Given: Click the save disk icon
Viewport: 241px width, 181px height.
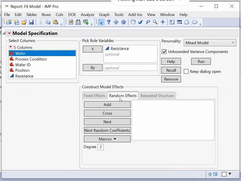Looking at the screenshot, I should click(x=31, y=22).
